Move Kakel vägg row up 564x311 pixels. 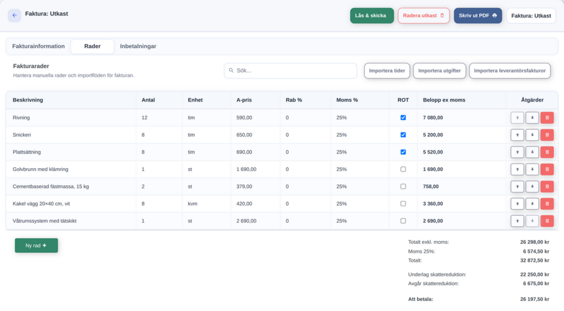517,204
